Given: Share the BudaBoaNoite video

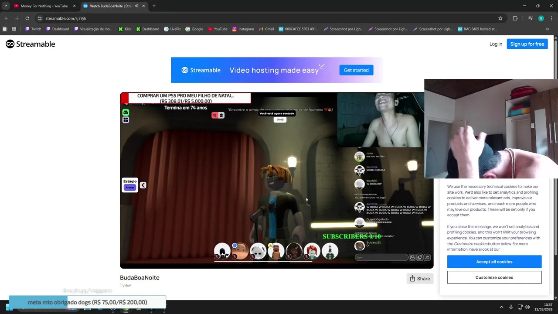Looking at the screenshot, I should point(420,278).
